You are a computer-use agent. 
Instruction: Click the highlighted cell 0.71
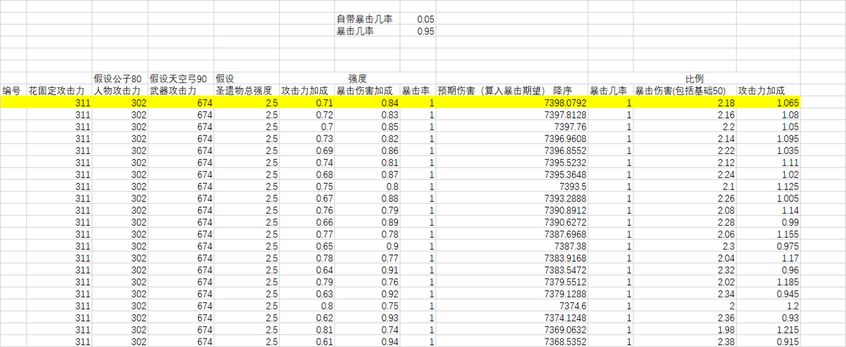click(x=307, y=102)
